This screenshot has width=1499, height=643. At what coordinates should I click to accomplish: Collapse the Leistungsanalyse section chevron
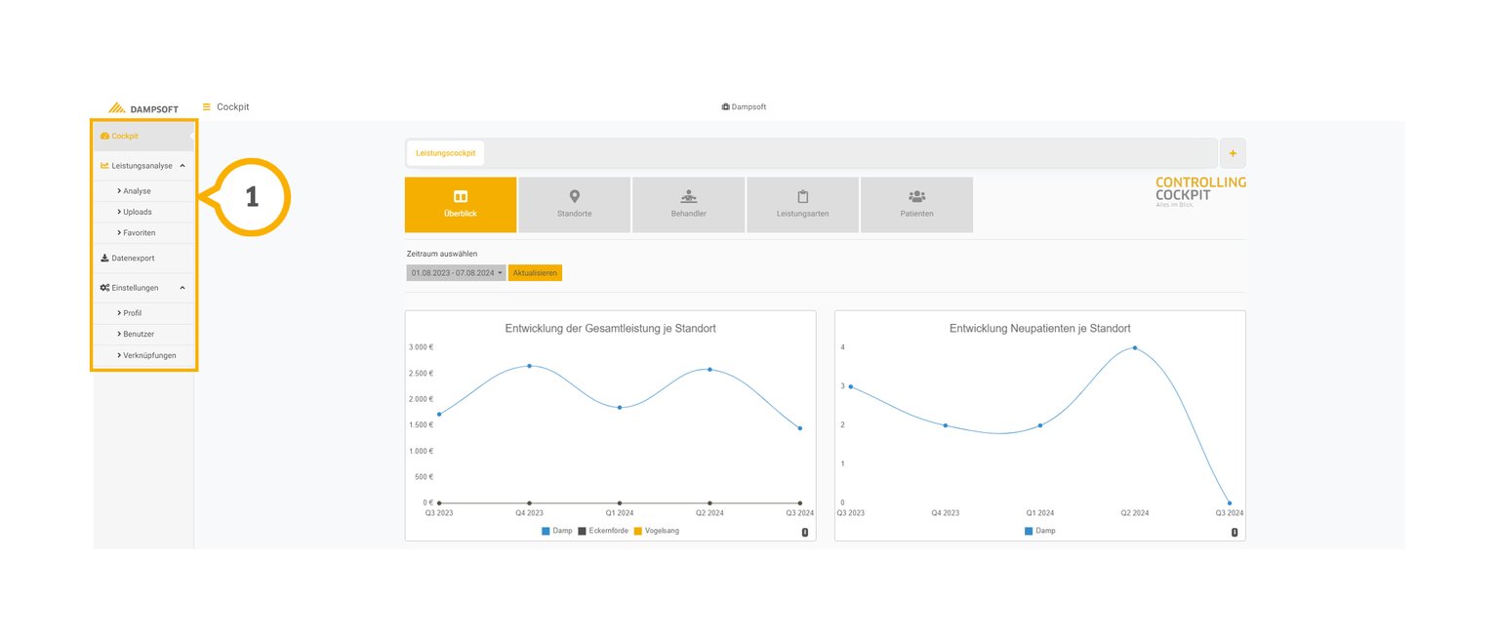pyautogui.click(x=182, y=166)
